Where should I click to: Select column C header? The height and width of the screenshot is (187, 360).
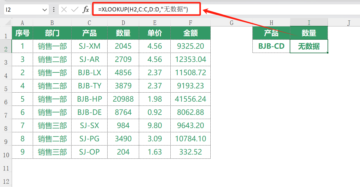pyautogui.click(x=89, y=23)
